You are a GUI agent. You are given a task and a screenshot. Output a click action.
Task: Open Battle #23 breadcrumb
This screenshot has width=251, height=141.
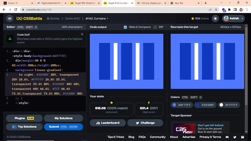72,18
